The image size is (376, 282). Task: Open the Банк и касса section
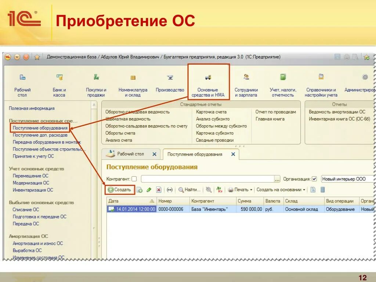(x=59, y=85)
